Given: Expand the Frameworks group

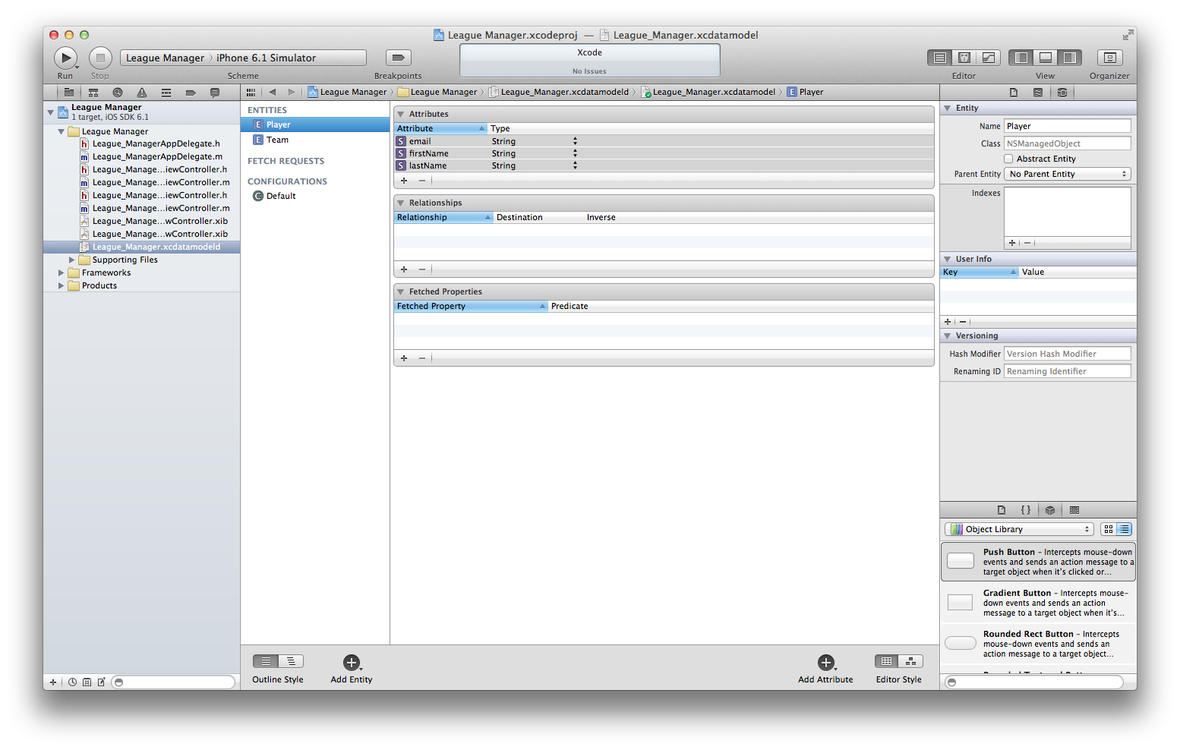Looking at the screenshot, I should click(x=62, y=273).
